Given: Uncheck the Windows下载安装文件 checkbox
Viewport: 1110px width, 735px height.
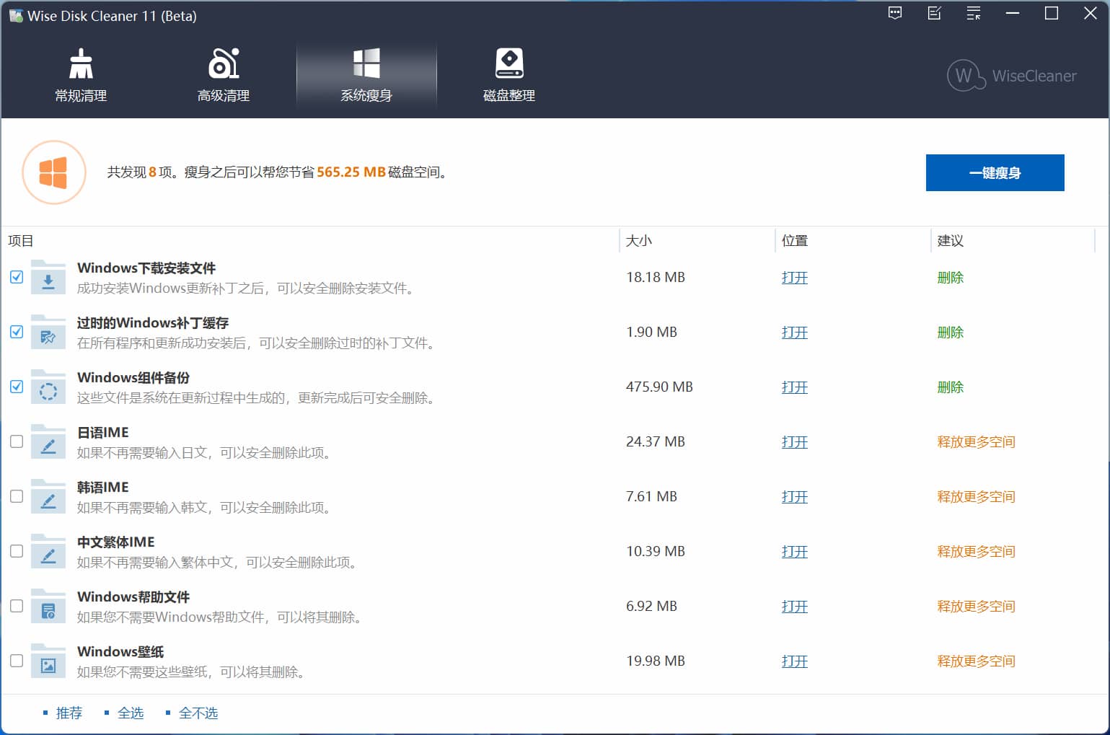Looking at the screenshot, I should (17, 277).
